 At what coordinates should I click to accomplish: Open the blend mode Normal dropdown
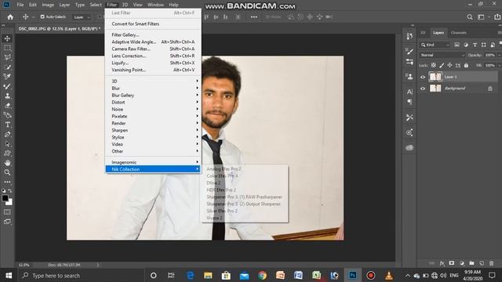442,55
